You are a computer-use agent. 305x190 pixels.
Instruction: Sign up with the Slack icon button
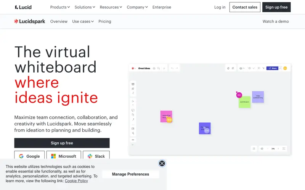[96, 156]
